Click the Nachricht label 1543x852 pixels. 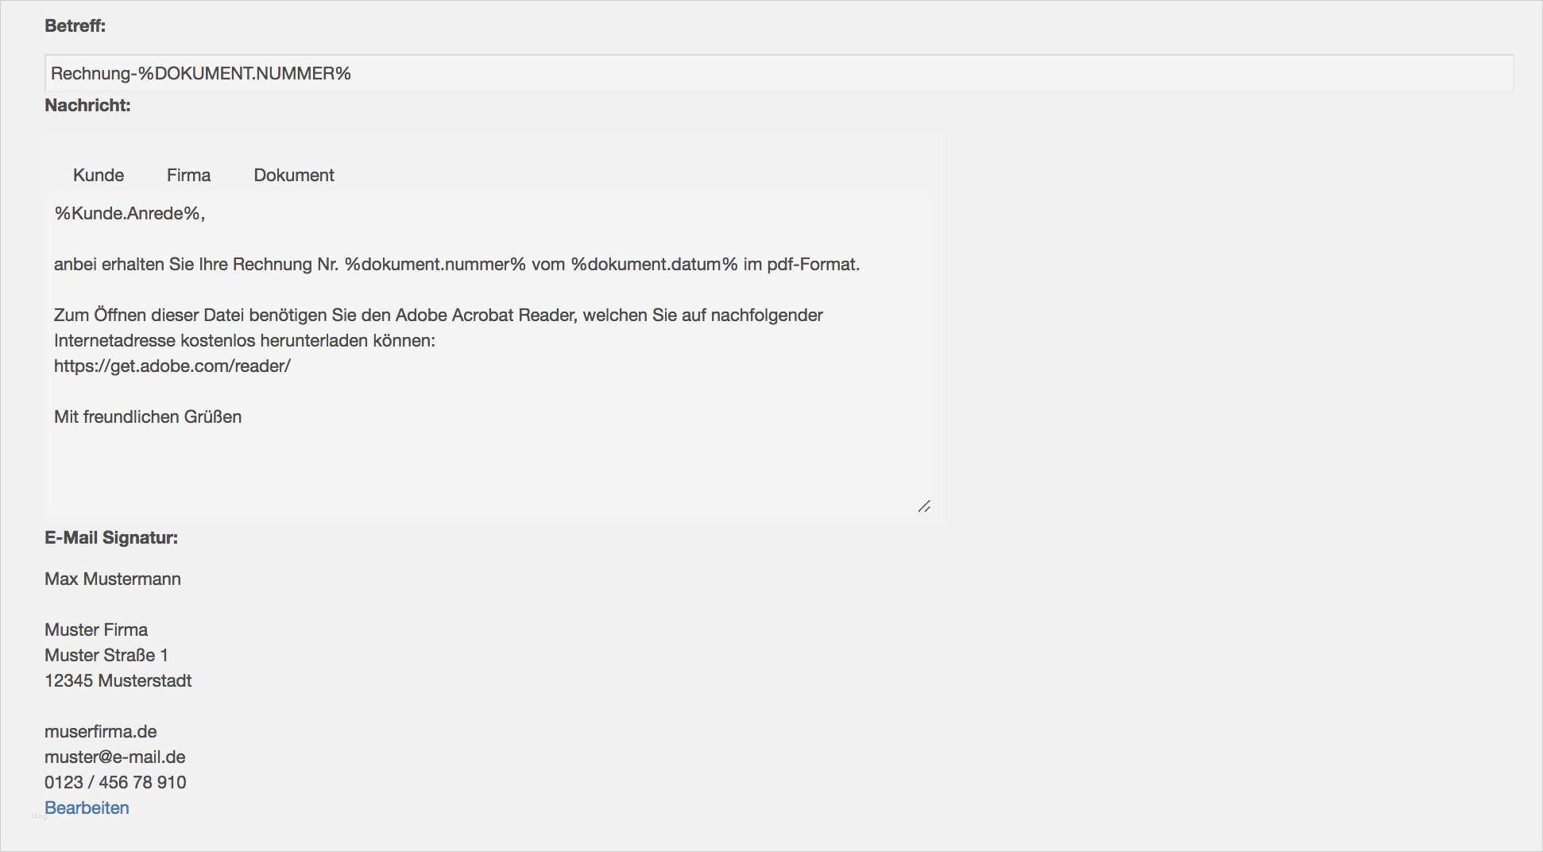click(x=87, y=105)
